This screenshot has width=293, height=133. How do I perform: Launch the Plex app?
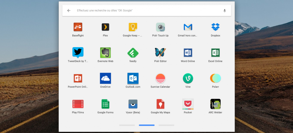point(105,27)
